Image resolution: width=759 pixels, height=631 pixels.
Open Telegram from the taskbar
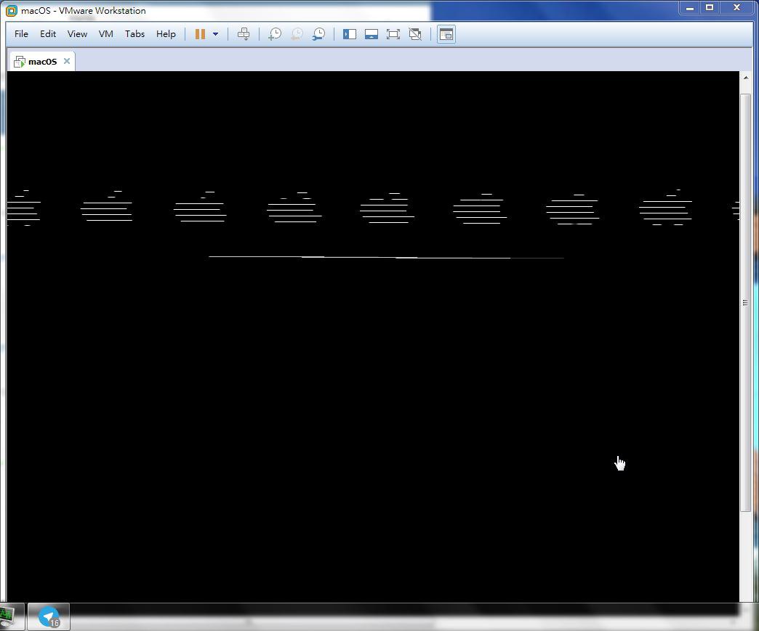point(49,617)
